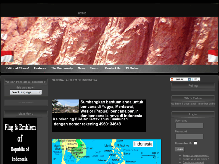Click the disaster donation photo thumbnail
Screen dimensions: 219x164
(65, 106)
